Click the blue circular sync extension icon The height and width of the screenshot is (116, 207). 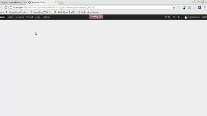pyautogui.click(x=184, y=7)
